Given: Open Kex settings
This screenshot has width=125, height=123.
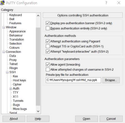Looking at the screenshot, I should (x=15, y=76).
